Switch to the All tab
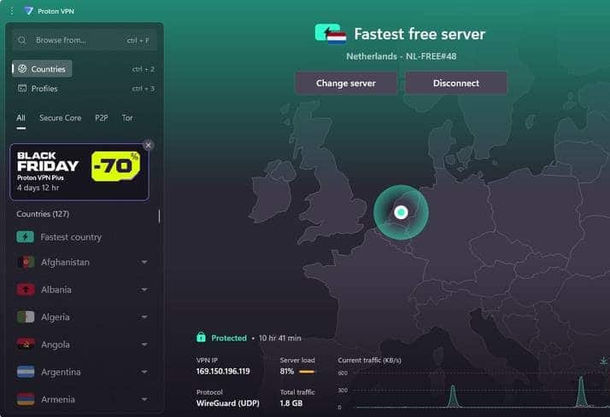This screenshot has width=610, height=417. click(21, 118)
